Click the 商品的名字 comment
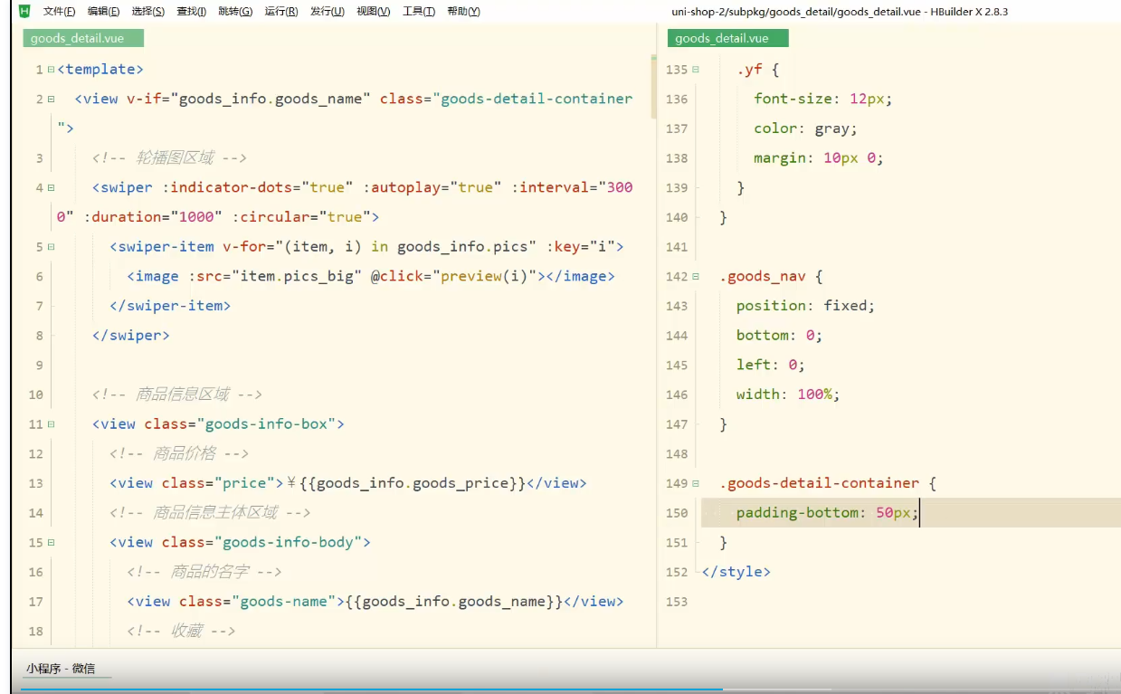Image resolution: width=1121 pixels, height=694 pixels. tap(204, 572)
